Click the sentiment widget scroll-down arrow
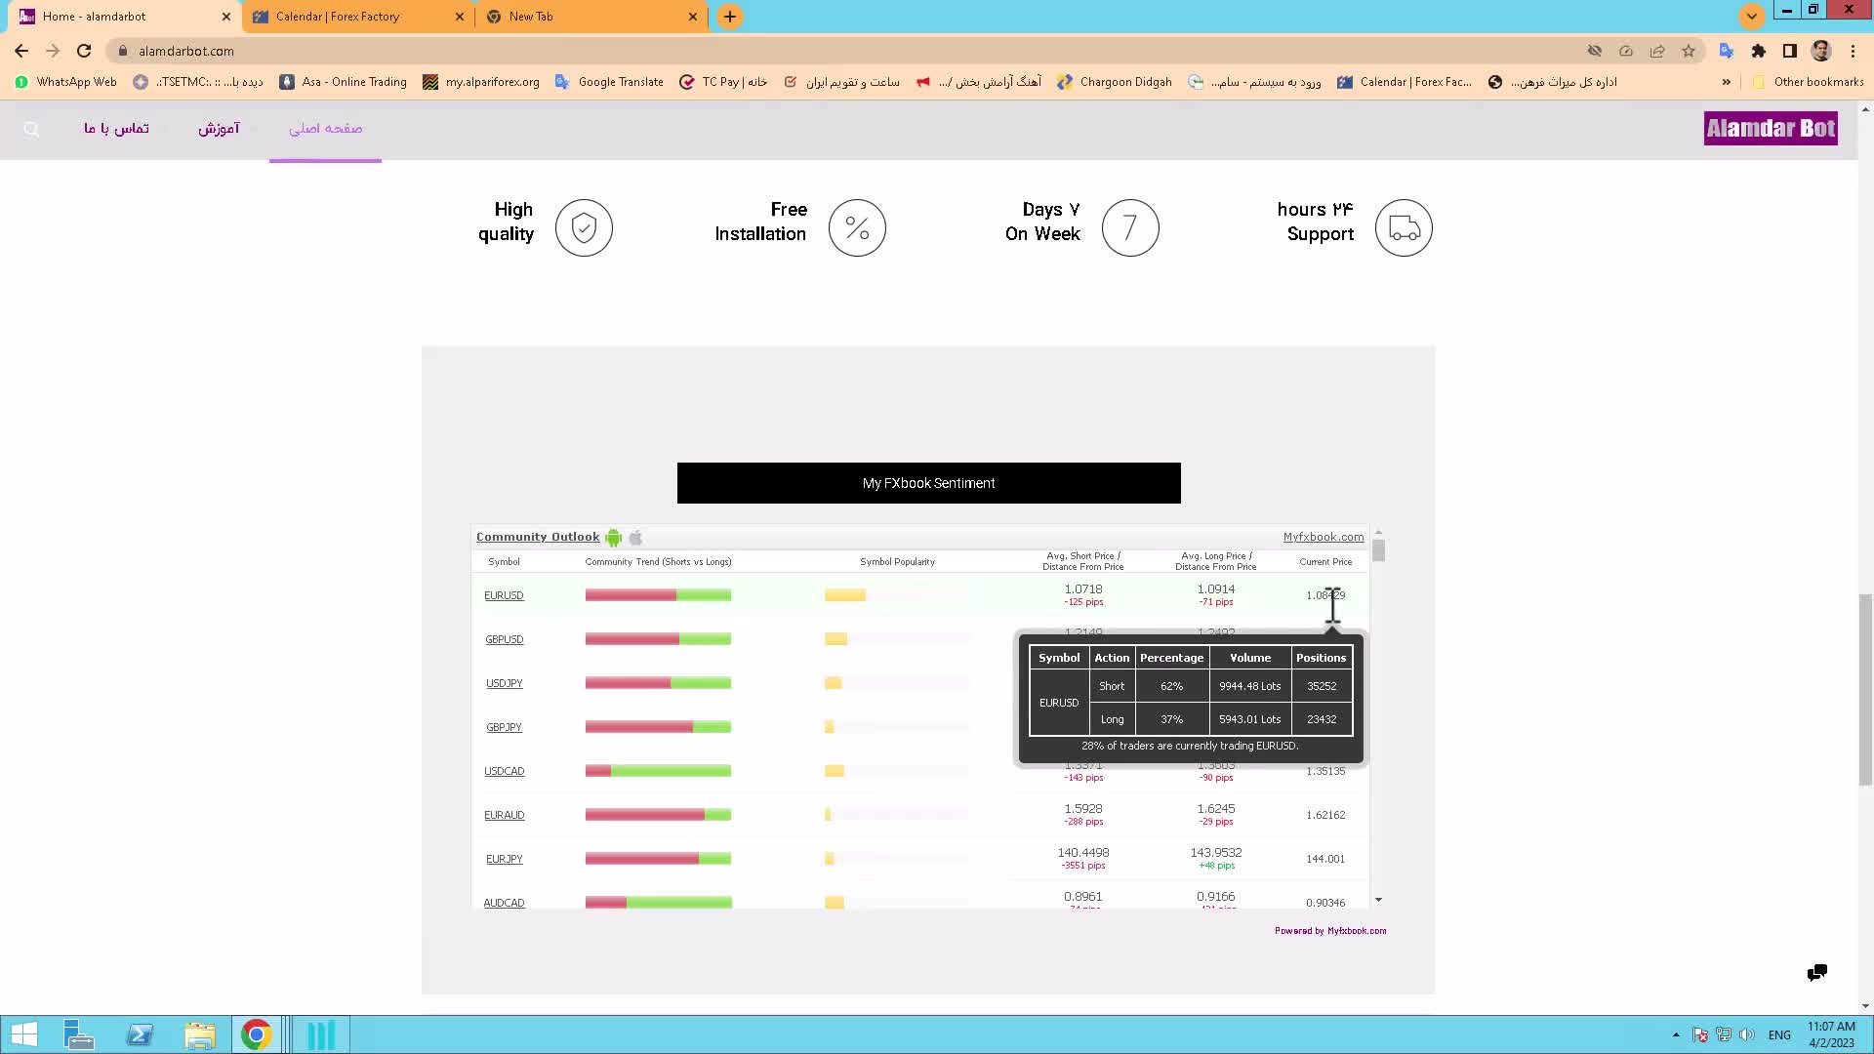The width and height of the screenshot is (1874, 1054). tap(1378, 900)
